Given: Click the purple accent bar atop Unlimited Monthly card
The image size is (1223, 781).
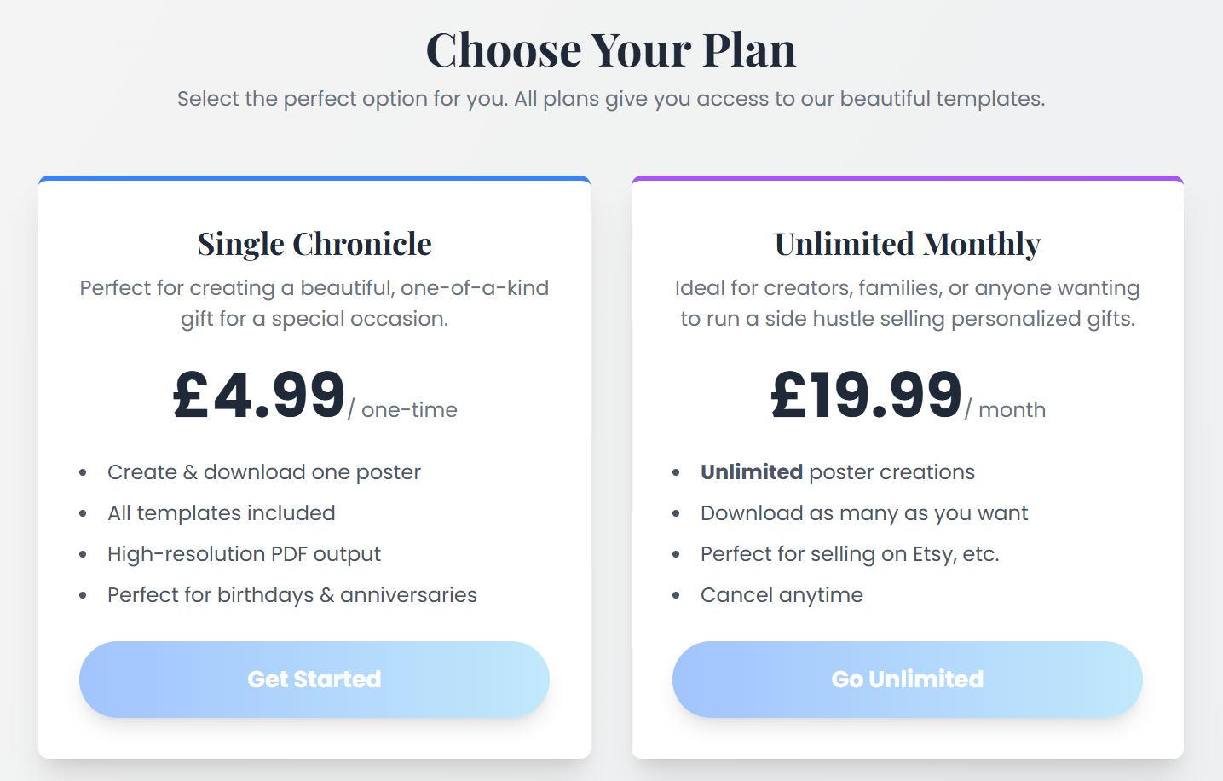Looking at the screenshot, I should tap(907, 179).
